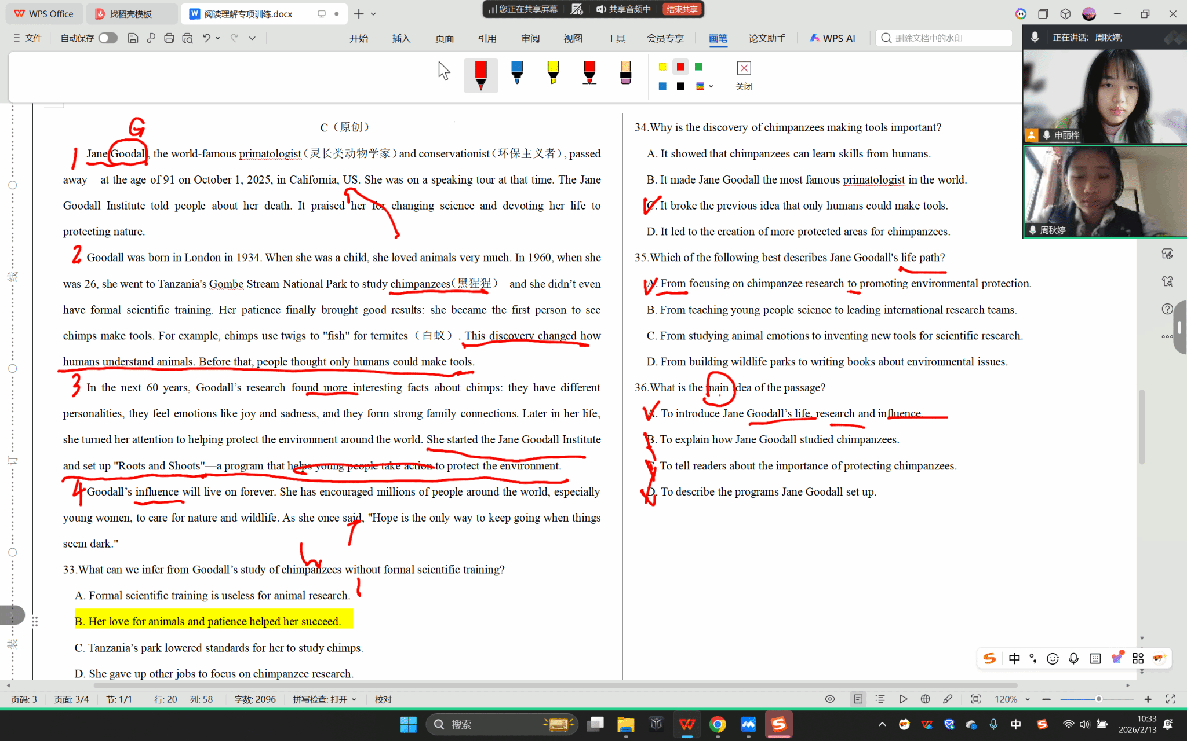Click the redo arrow icon

coord(234,38)
